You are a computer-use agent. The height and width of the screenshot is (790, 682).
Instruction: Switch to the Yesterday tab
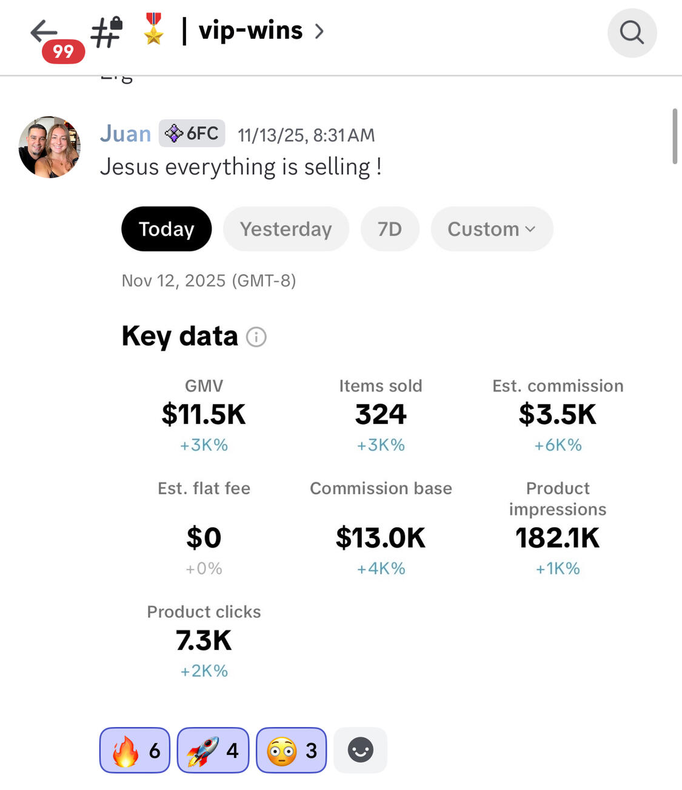click(x=286, y=229)
